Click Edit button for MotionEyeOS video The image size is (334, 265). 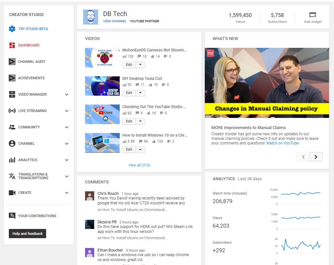pos(129,65)
